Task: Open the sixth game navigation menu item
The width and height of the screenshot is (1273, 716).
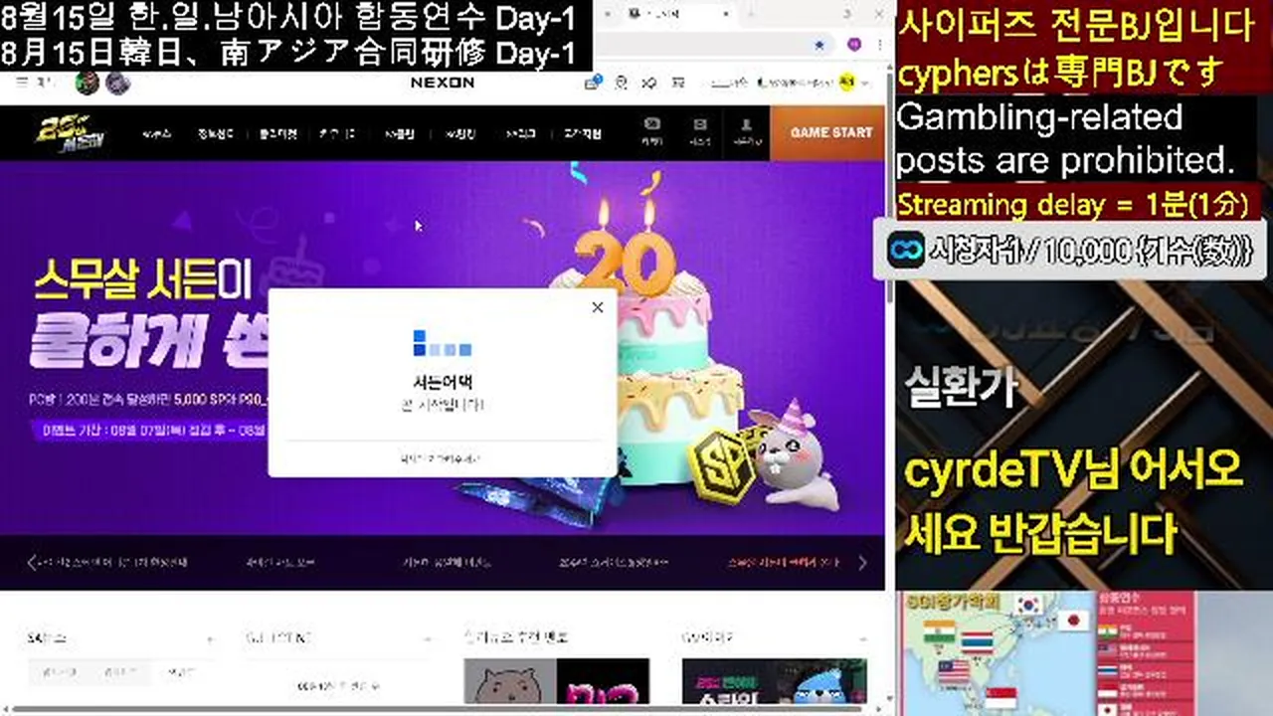Action: (x=459, y=133)
